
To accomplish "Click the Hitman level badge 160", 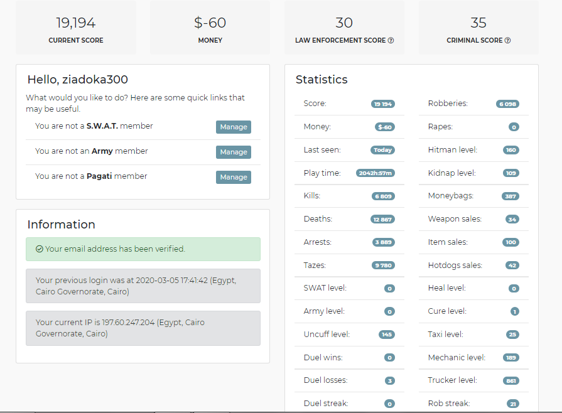I will point(511,150).
